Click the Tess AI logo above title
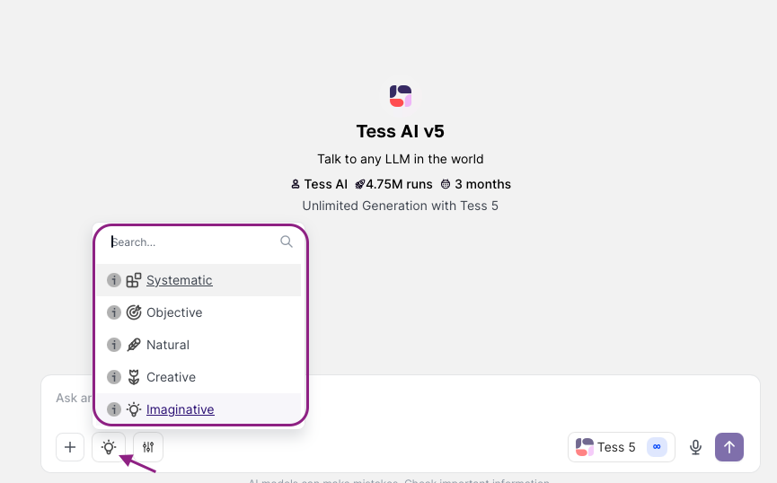This screenshot has height=483, width=777. 401,96
